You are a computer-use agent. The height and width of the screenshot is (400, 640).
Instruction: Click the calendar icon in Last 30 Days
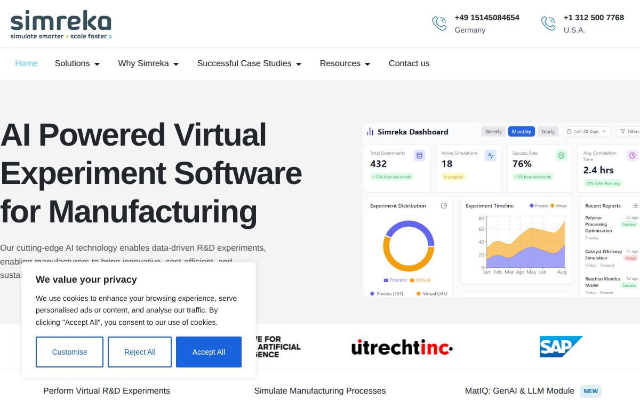(570, 131)
